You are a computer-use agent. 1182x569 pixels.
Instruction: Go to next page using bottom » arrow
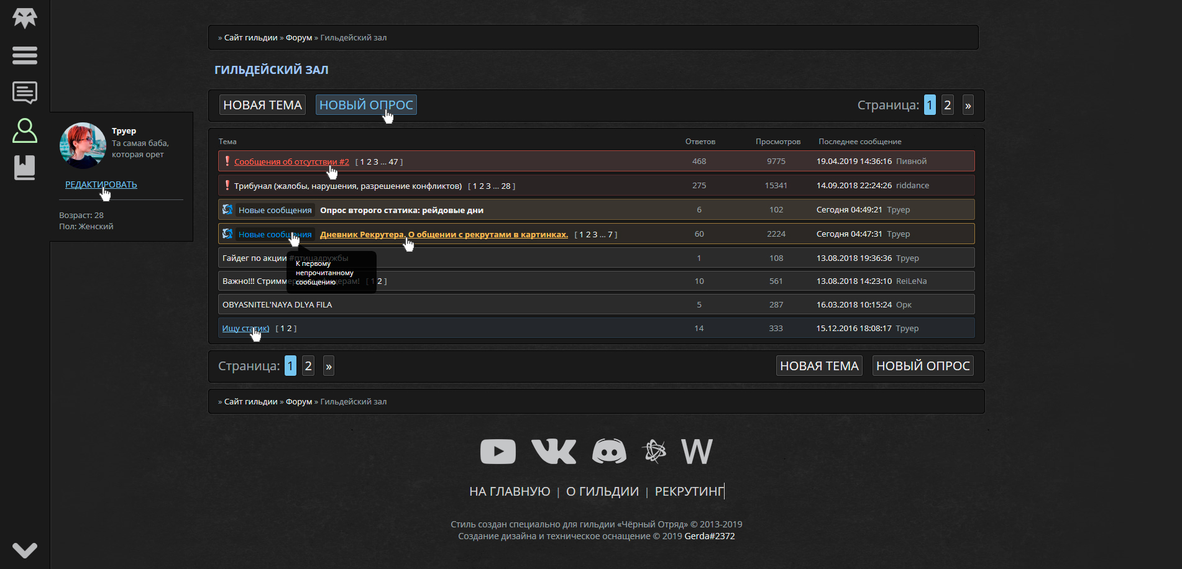point(329,366)
